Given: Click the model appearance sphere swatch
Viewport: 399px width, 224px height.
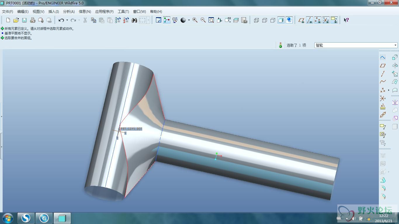Looking at the screenshot, I should tap(183, 20).
